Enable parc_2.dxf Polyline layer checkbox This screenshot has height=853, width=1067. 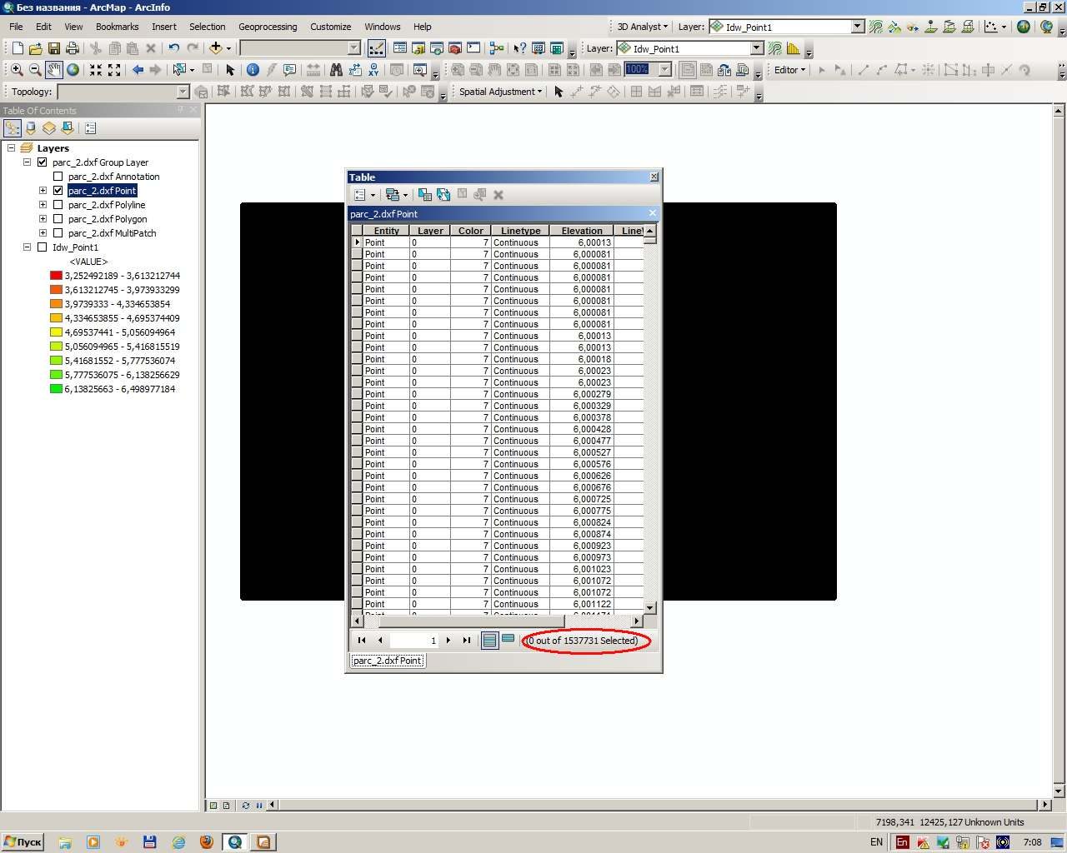point(58,205)
